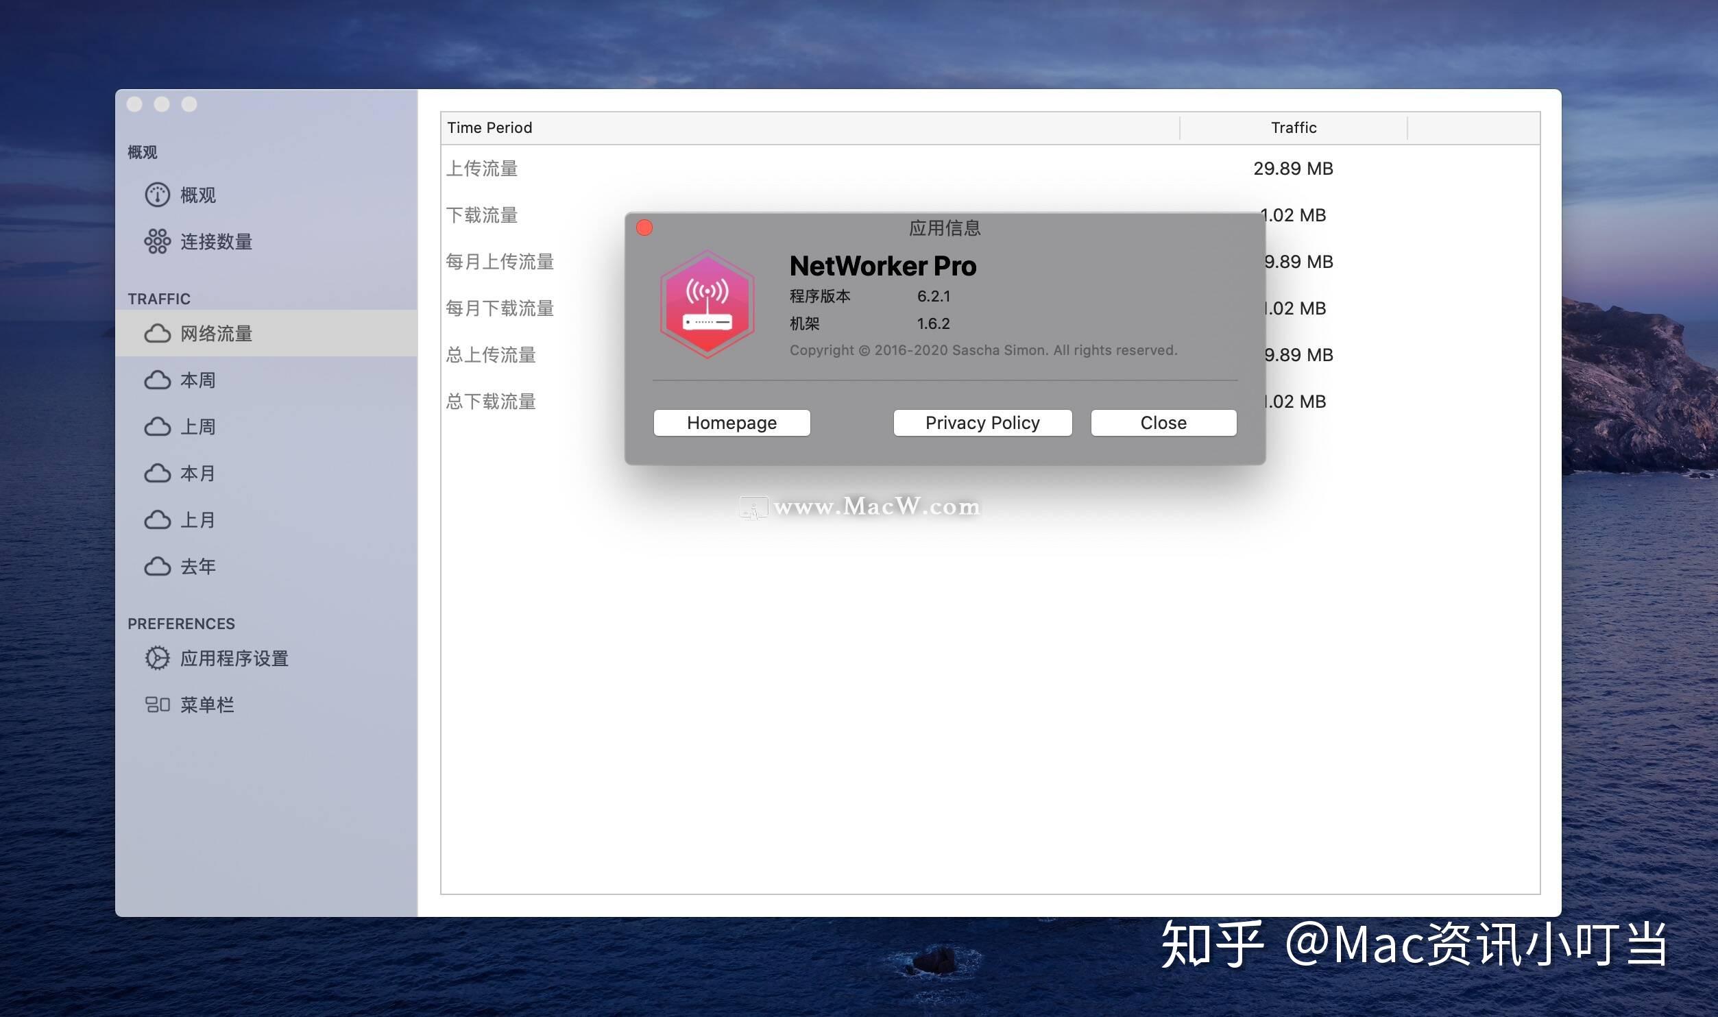Select the 本月 cloud icon
Image resolution: width=1718 pixels, height=1017 pixels.
point(158,473)
